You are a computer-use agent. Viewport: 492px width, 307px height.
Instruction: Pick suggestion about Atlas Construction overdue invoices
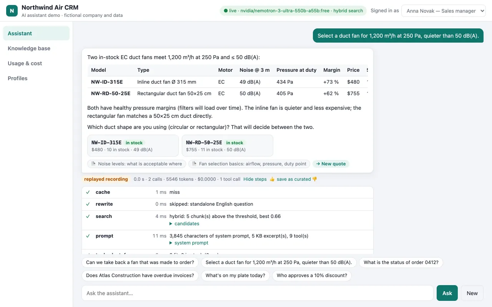click(140, 276)
